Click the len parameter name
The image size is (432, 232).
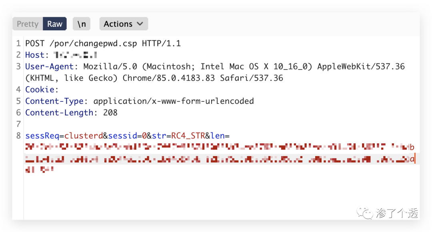217,136
